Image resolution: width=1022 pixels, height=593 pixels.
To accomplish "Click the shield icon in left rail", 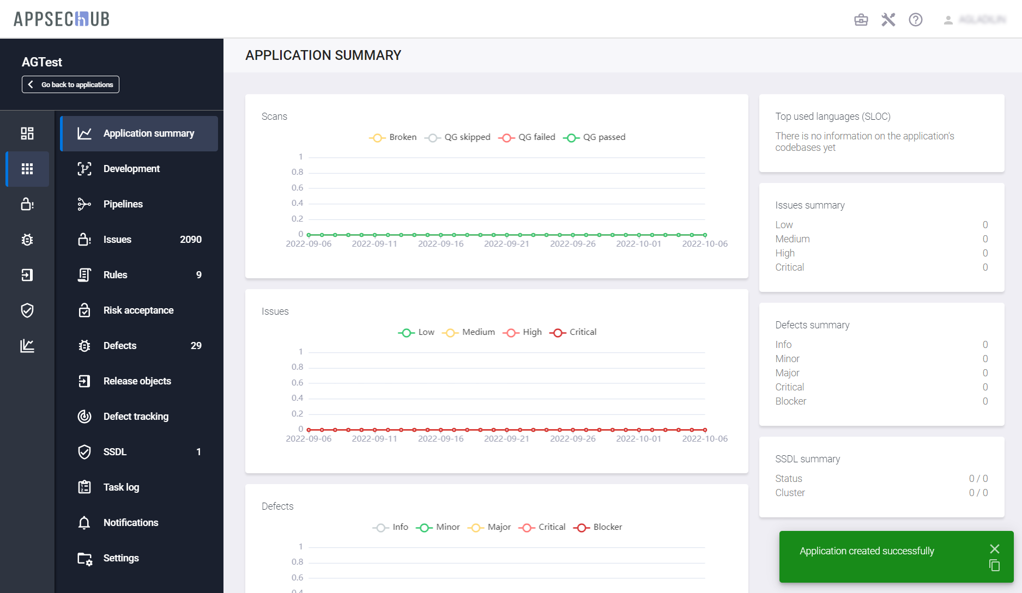I will [x=27, y=310].
